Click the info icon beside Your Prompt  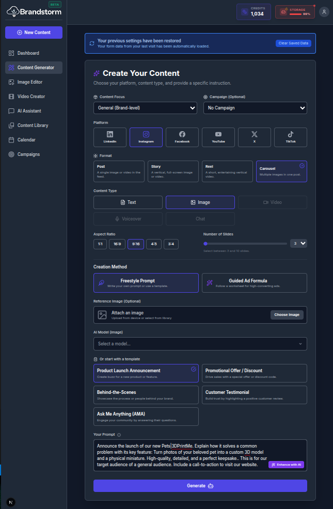[x=119, y=435]
